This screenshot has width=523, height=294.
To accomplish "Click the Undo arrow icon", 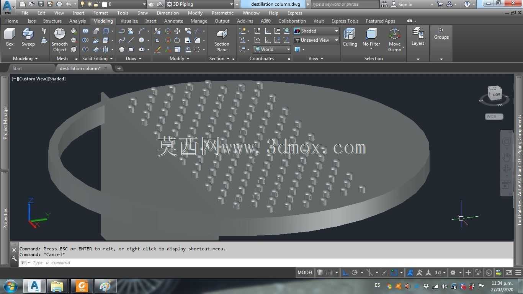I will coord(69,4).
